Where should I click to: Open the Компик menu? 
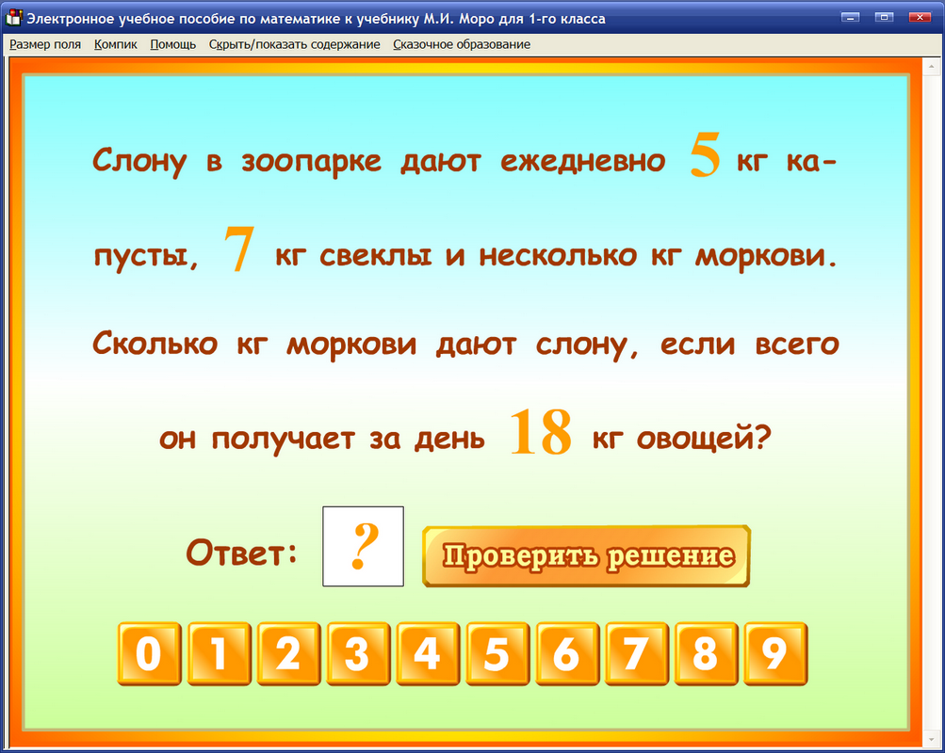tap(115, 43)
